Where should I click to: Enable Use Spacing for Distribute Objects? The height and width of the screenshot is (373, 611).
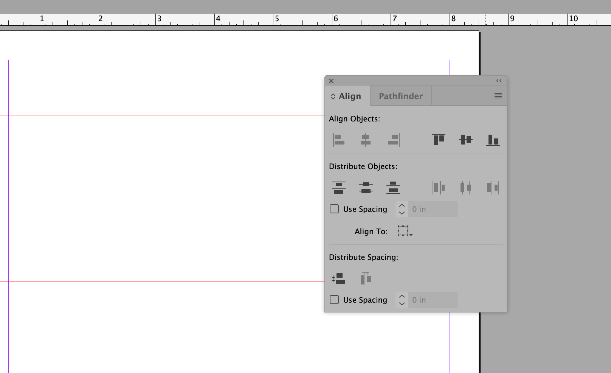pyautogui.click(x=334, y=208)
